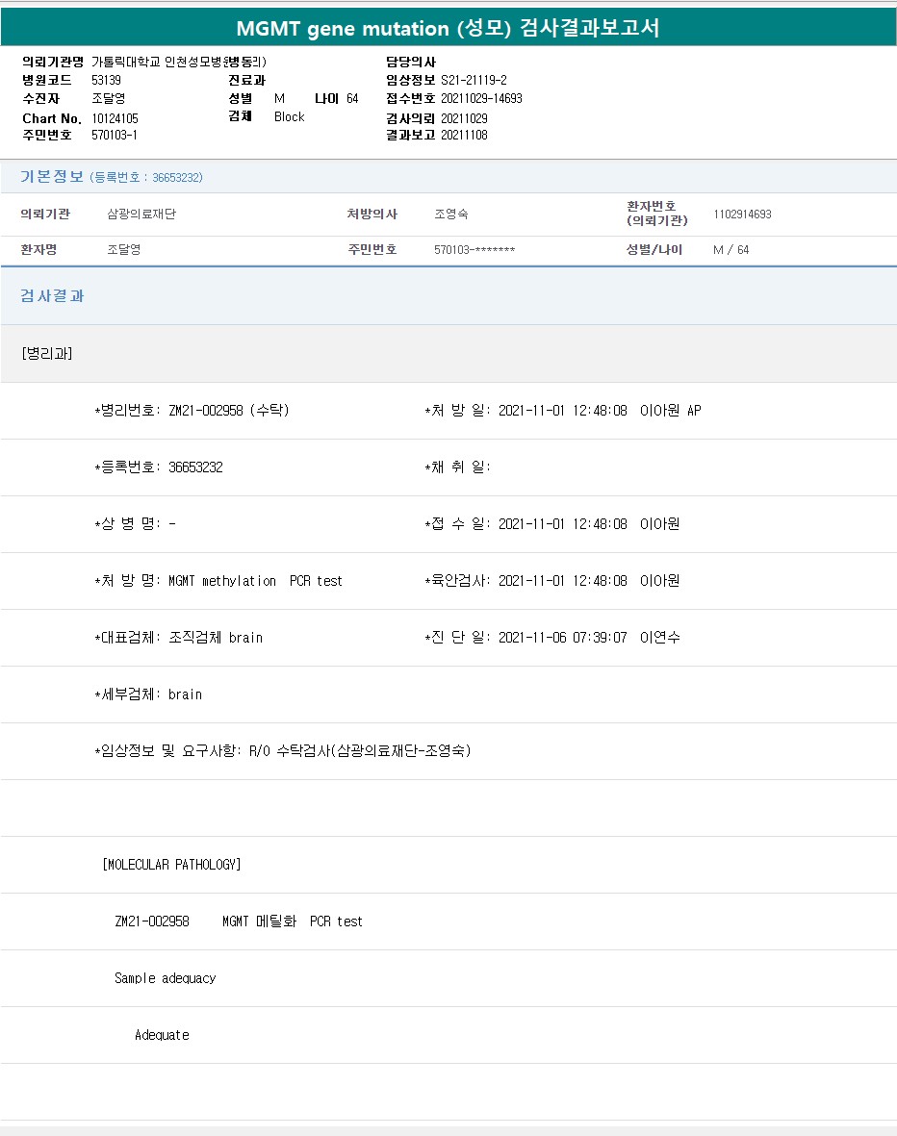Click diagnosis date '2021-11-06 07:39:07'
897x1136 pixels.
[563, 638]
